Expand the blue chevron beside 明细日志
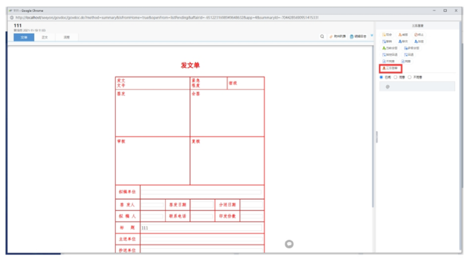Viewport: 466px width, 265px height. click(x=371, y=36)
